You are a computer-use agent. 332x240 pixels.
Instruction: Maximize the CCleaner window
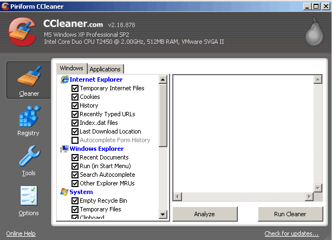tap(316, 6)
